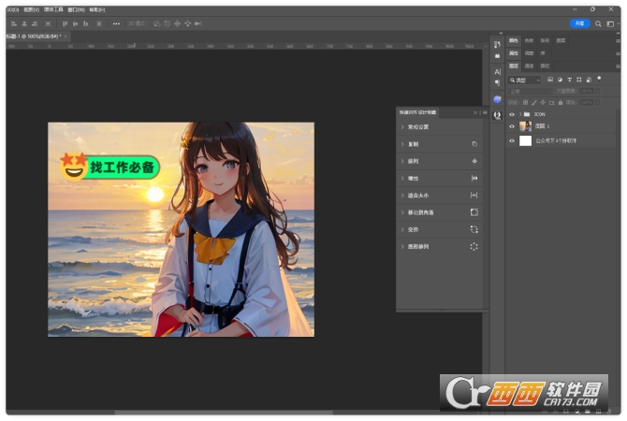The width and height of the screenshot is (627, 421).
Task: Filter layers by type layer T icon
Action: [569, 80]
